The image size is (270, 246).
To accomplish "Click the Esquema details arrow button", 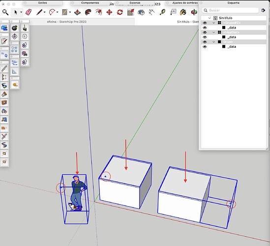I will point(263,10).
